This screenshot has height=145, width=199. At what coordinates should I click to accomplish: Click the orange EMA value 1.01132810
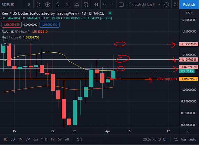(x=39, y=32)
